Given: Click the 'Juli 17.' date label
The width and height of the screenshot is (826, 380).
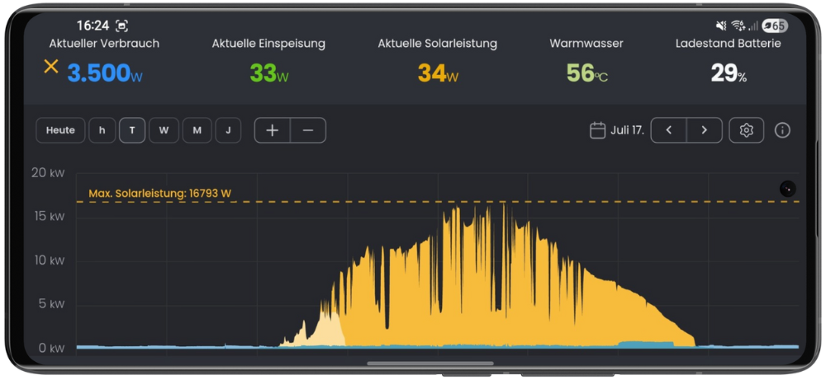Looking at the screenshot, I should (x=627, y=130).
